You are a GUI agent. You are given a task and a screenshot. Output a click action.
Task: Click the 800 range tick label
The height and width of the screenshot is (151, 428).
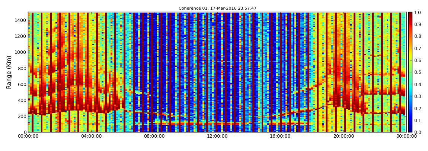coord(22,68)
